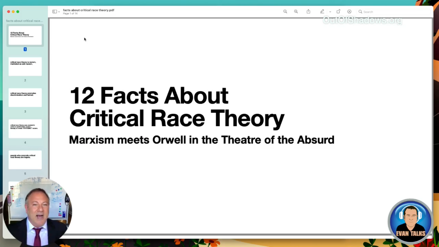The image size is (439, 247).
Task: Click the Evan Talks logo badge
Action: 410,221
